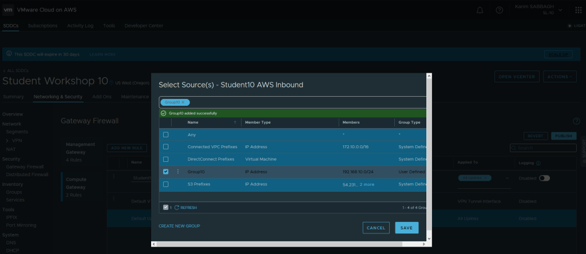Click the Name column sort arrow
Screen dimensions: 586x254
(x=235, y=122)
